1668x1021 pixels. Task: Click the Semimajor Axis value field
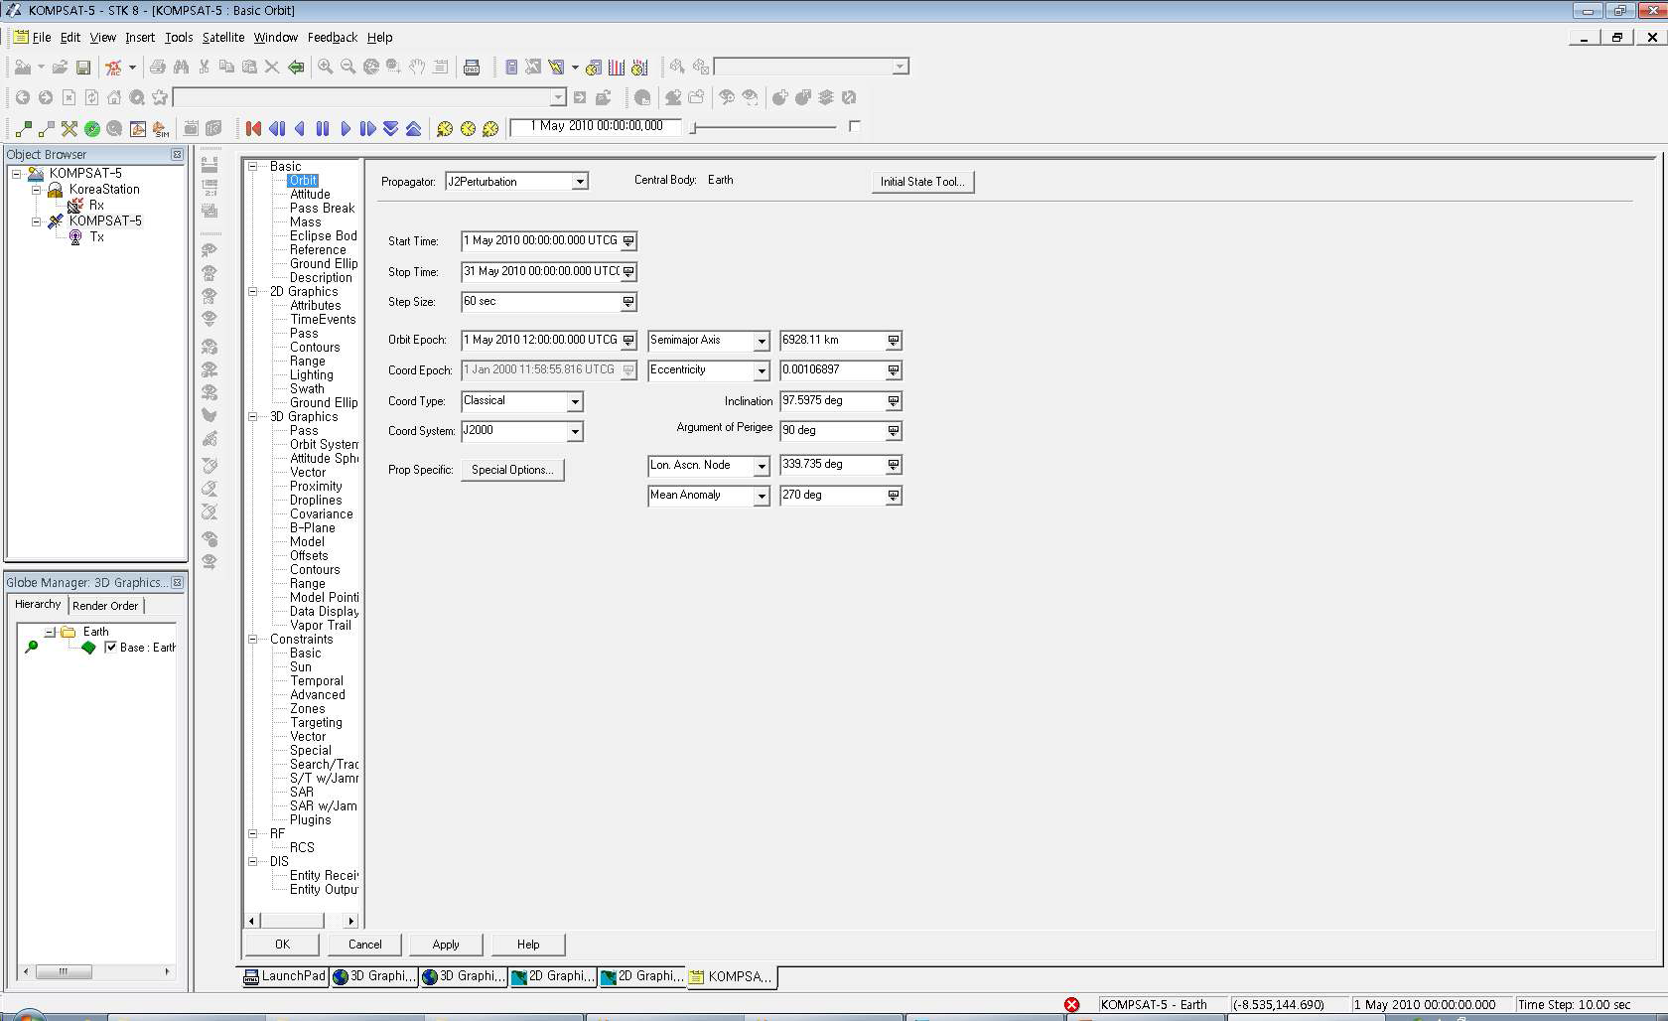point(833,341)
